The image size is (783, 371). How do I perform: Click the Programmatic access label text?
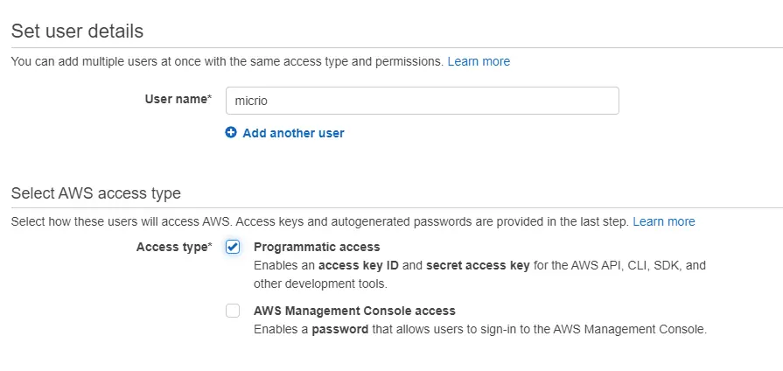[317, 247]
